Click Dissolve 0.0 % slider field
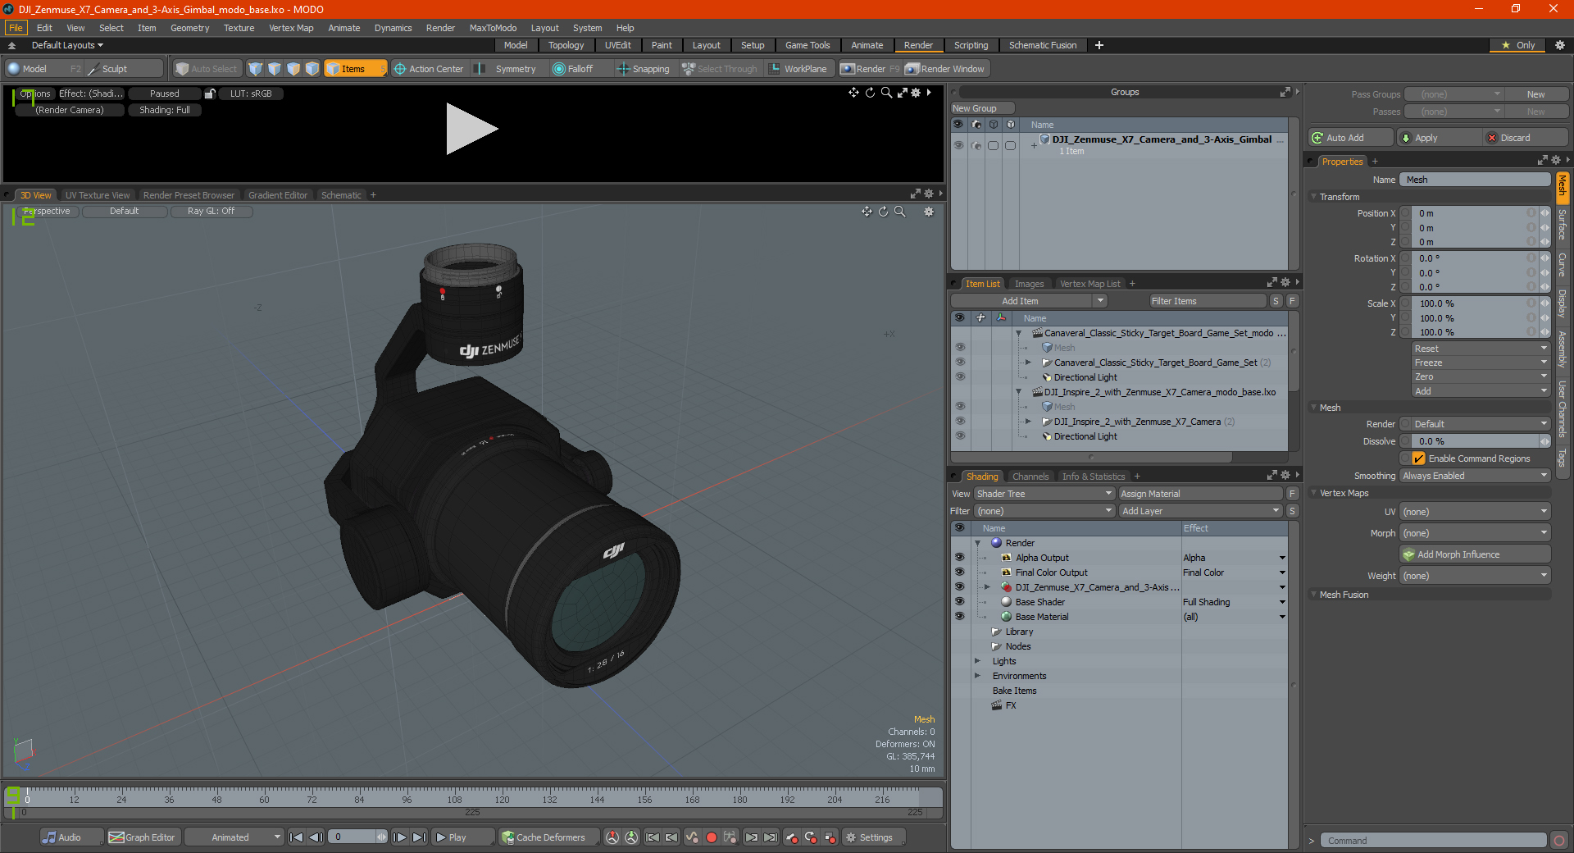Image resolution: width=1574 pixels, height=853 pixels. [x=1475, y=441]
